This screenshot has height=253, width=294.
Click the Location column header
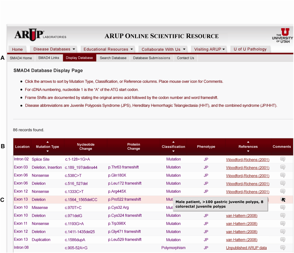[x=22, y=147]
